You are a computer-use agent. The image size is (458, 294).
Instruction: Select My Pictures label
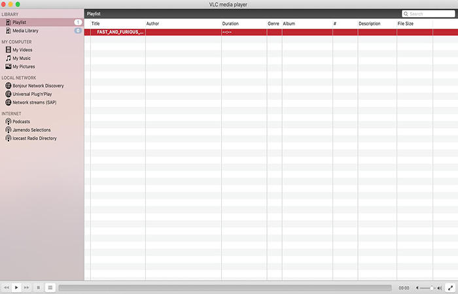tap(24, 67)
